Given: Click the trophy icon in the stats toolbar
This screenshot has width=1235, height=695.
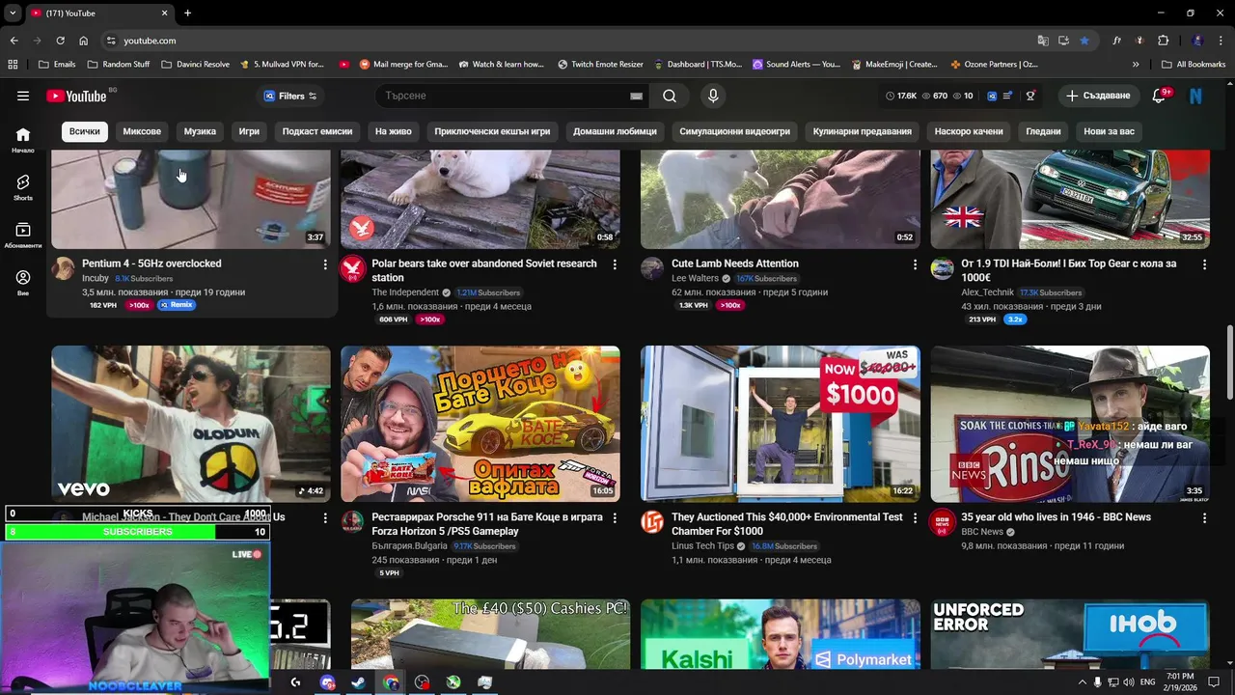Looking at the screenshot, I should tap(1030, 96).
